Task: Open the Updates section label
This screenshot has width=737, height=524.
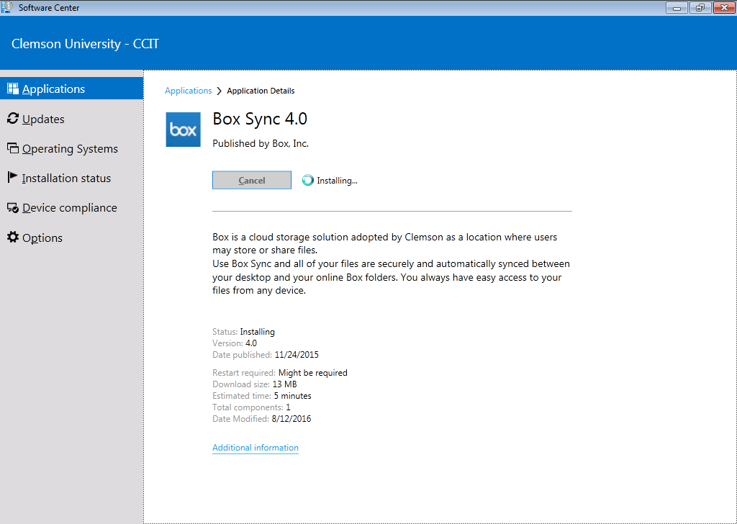Action: [x=43, y=119]
